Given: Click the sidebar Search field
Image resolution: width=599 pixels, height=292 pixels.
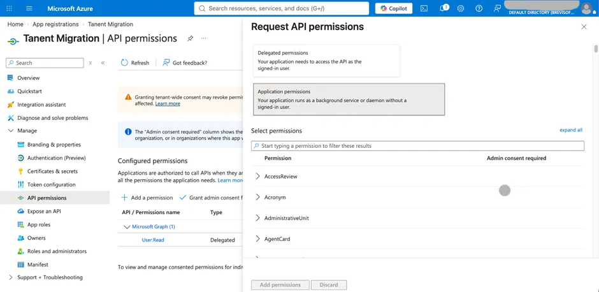Looking at the screenshot, I should coord(45,63).
